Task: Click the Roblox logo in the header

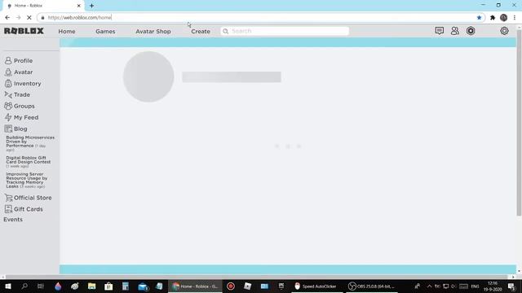Action: click(x=24, y=31)
